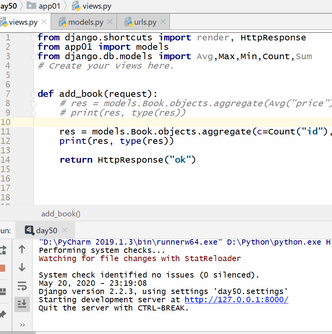Close the day50 run tab

[x=65, y=231]
